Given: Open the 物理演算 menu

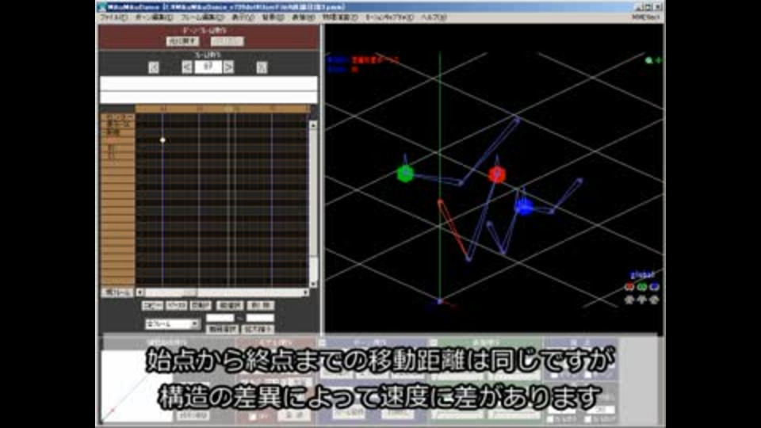Looking at the screenshot, I should tap(340, 17).
